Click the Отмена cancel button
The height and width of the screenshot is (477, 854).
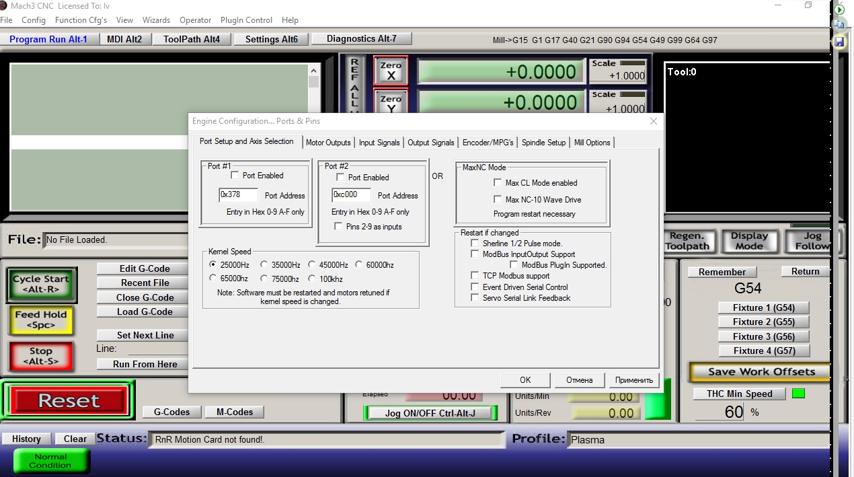click(x=580, y=380)
